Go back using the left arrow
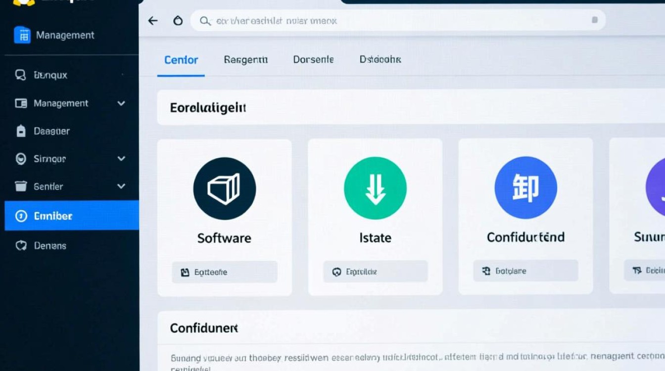This screenshot has width=665, height=371. (153, 21)
